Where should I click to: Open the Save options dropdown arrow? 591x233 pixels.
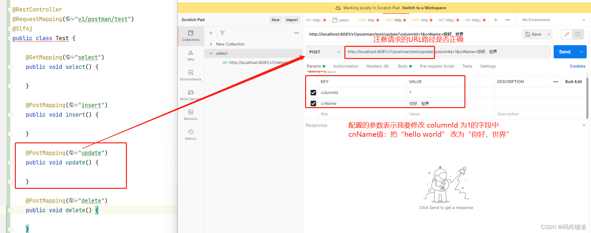click(x=549, y=34)
